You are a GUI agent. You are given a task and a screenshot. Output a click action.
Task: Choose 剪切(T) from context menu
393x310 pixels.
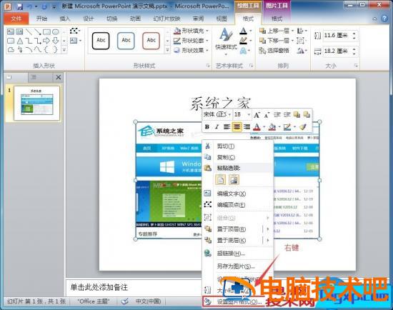point(238,146)
